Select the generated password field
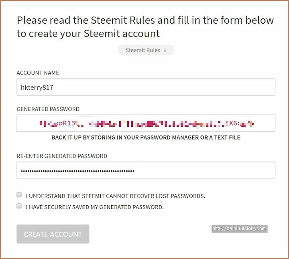Image resolution: width=289 pixels, height=259 pixels. (146, 123)
